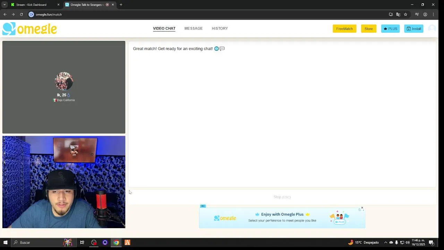The image size is (444, 250).
Task: Open the Store button
Action: (x=369, y=29)
